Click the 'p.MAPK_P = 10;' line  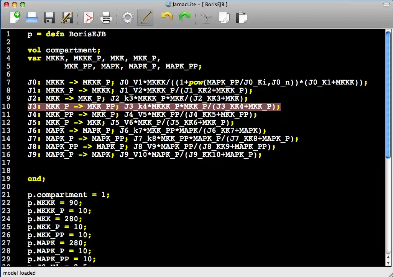pyautogui.click(x=59, y=251)
